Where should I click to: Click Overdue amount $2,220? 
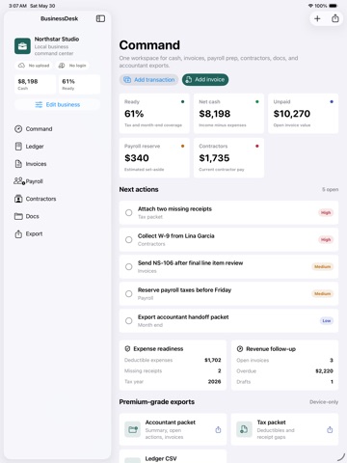324,371
